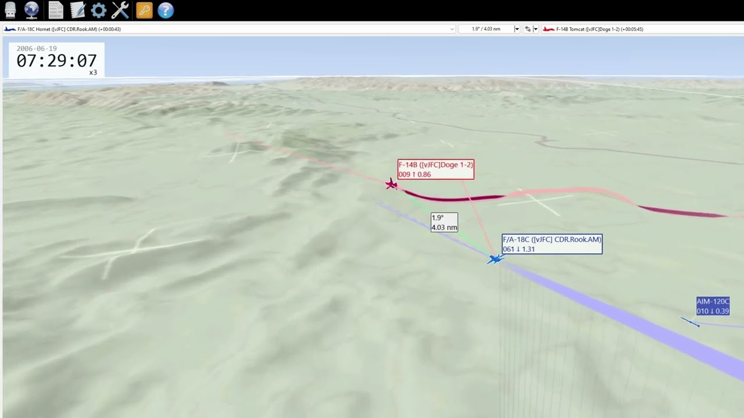This screenshot has height=418, width=744.
Task: Click the x3 playback speed indicator
Action: (93, 73)
